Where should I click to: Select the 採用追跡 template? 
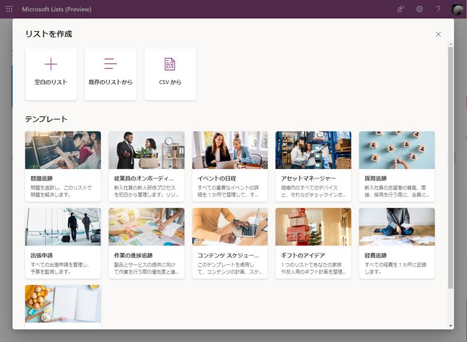point(397,166)
